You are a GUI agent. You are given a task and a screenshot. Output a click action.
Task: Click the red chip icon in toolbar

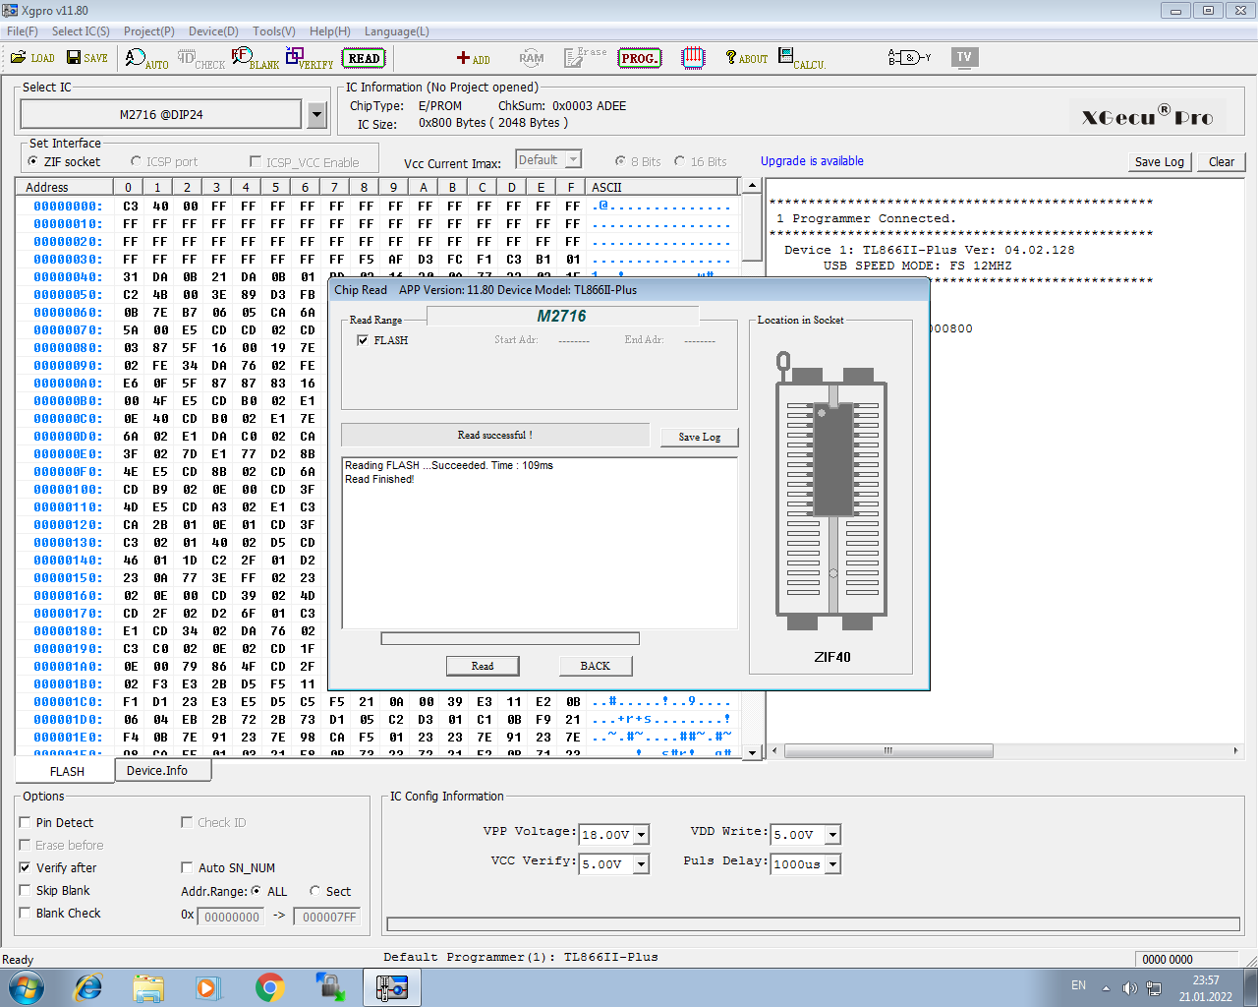tap(693, 58)
